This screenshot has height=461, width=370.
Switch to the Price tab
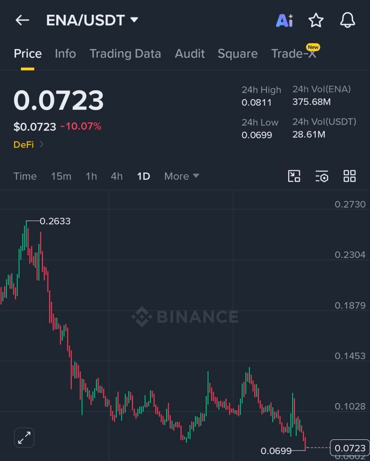click(28, 54)
